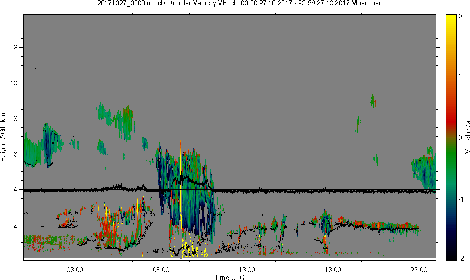The height and width of the screenshot is (280, 470).
Task: Click the colorbar label '0'
Action: (x=460, y=138)
